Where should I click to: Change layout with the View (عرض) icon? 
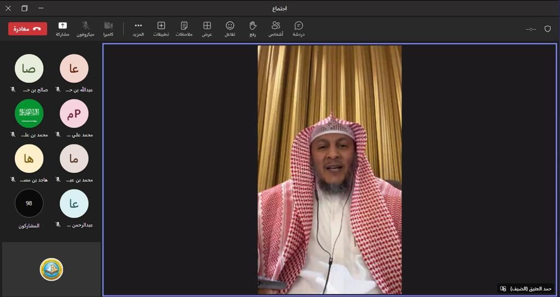207,29
